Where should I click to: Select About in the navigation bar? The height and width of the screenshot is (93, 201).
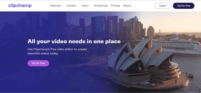[127, 5]
